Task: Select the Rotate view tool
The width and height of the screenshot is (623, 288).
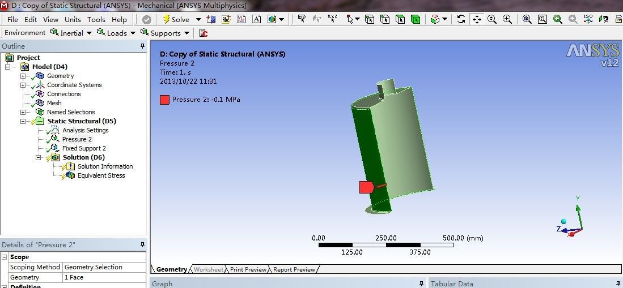Action: [461, 19]
